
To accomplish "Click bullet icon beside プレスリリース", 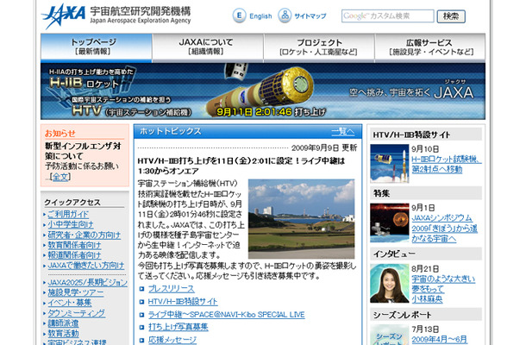I will coord(141,289).
